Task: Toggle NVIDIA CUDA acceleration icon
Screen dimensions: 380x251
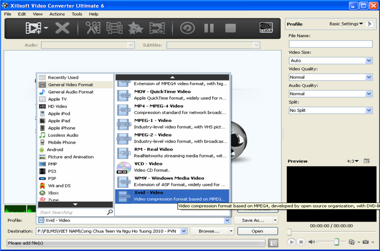Action: (266, 28)
